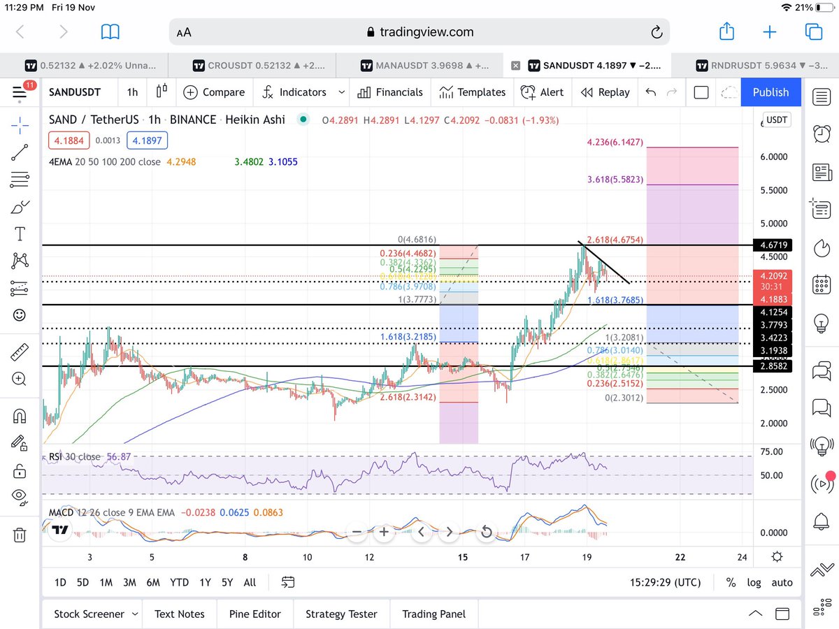Open the chart patterns tool
The width and height of the screenshot is (839, 629).
click(x=20, y=261)
